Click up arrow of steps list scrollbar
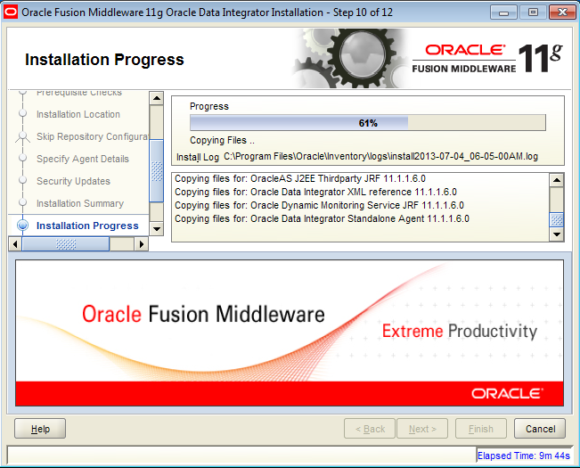The image size is (580, 468). pos(157,98)
